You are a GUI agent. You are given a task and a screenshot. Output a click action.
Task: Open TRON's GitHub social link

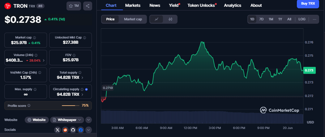tap(73, 130)
